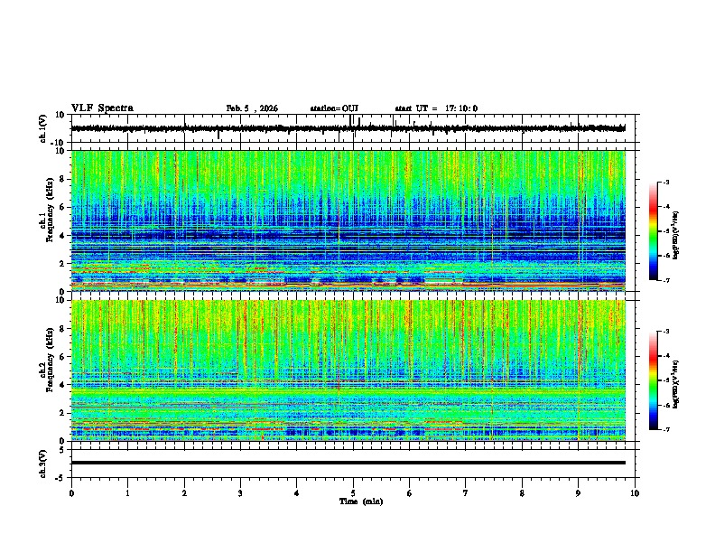Select the date label "Feb. 5 , 2026"

coord(252,108)
